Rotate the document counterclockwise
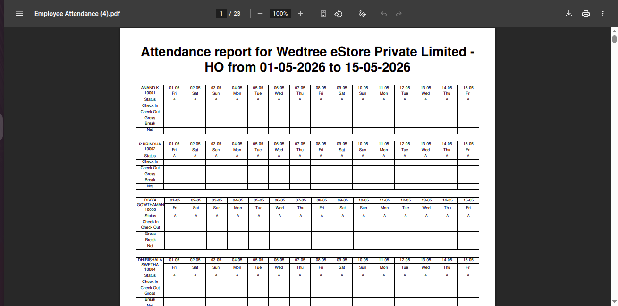Viewport: 618px width, 306px height. [x=339, y=14]
